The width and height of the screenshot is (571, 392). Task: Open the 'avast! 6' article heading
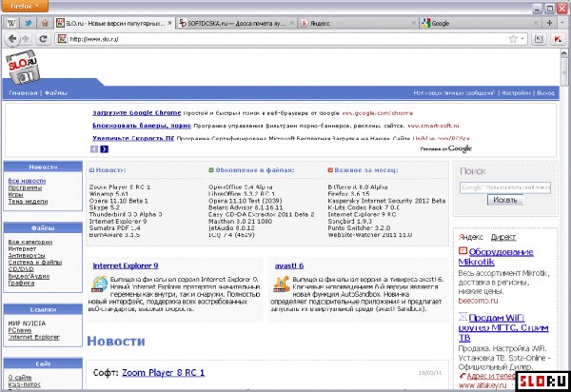click(x=289, y=265)
